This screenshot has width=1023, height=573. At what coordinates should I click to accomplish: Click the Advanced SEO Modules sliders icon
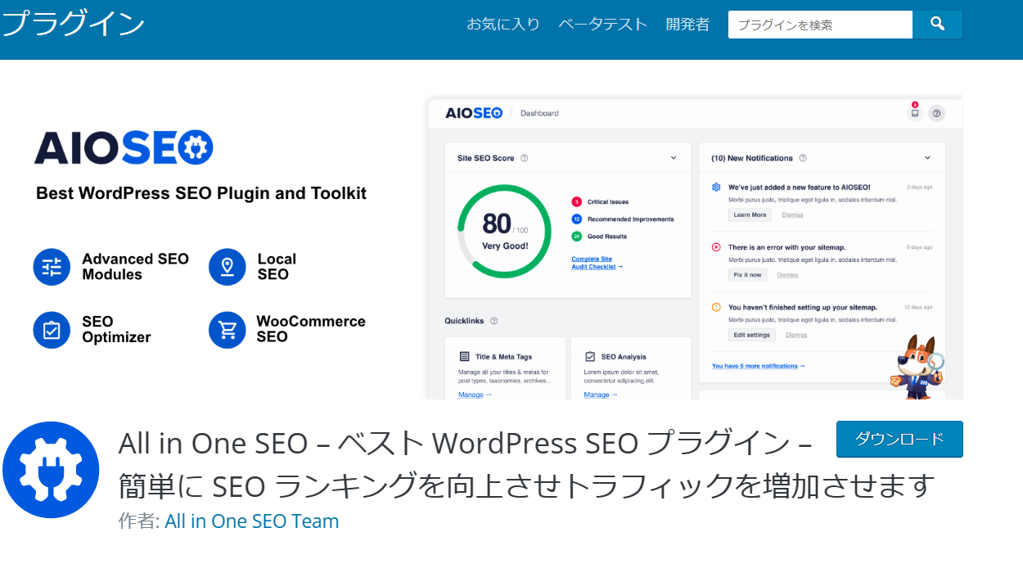pyautogui.click(x=52, y=267)
